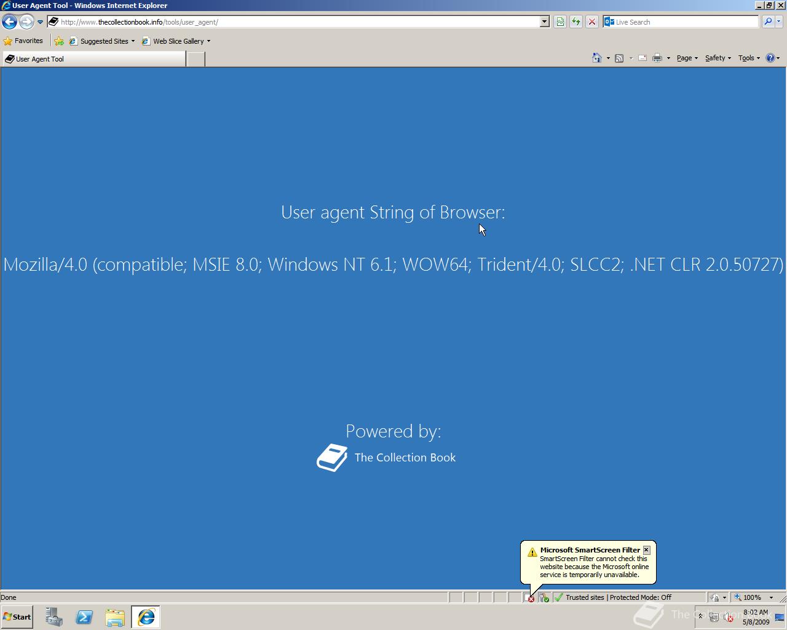Click the 'Done' status bar text

click(9, 597)
